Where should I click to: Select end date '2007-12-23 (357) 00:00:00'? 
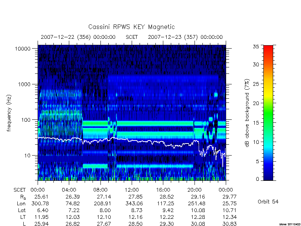pyautogui.click(x=185, y=37)
